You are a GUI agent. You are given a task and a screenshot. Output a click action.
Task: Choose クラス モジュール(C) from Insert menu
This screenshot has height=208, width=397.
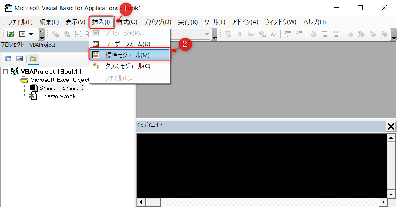[x=130, y=66]
